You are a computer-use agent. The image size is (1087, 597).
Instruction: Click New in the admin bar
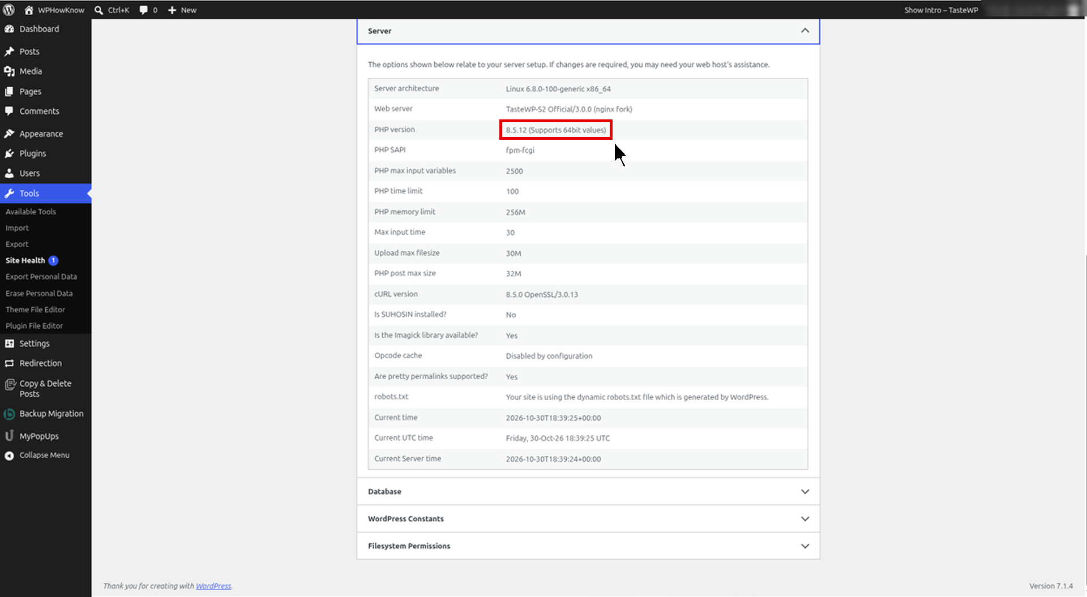tap(189, 10)
